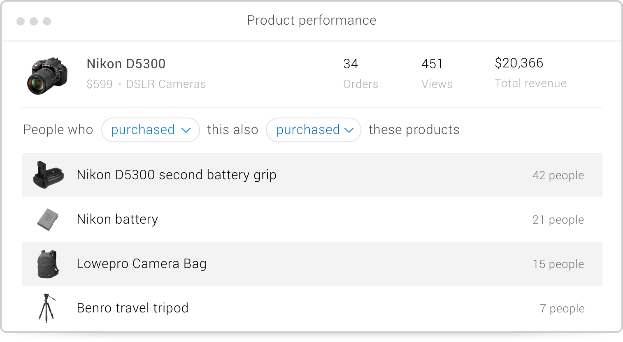The image size is (623, 342).
Task: Click the $20,366 Total revenue figure
Action: point(530,73)
